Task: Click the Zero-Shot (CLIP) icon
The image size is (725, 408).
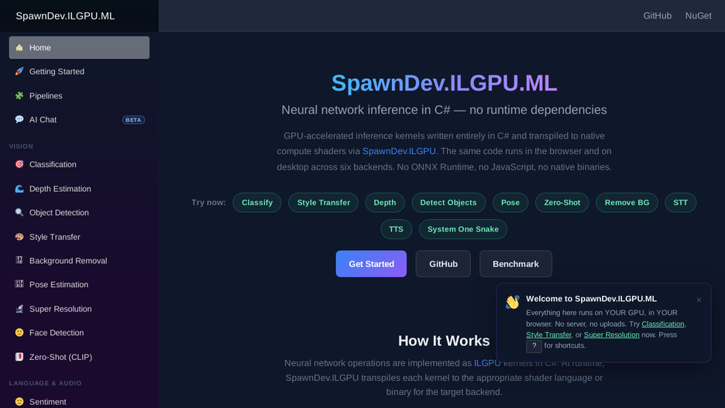Action: [x=19, y=357]
